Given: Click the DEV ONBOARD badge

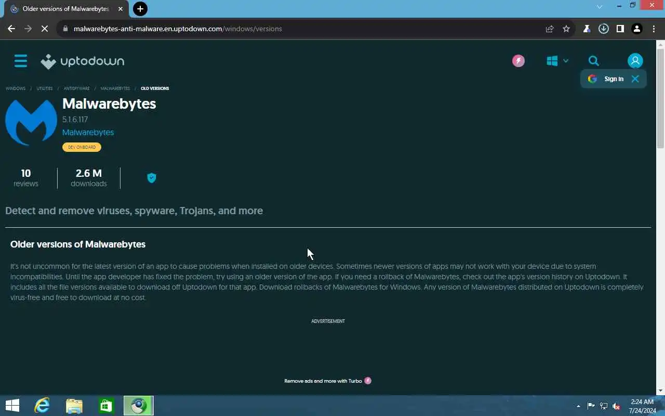Looking at the screenshot, I should pyautogui.click(x=82, y=147).
